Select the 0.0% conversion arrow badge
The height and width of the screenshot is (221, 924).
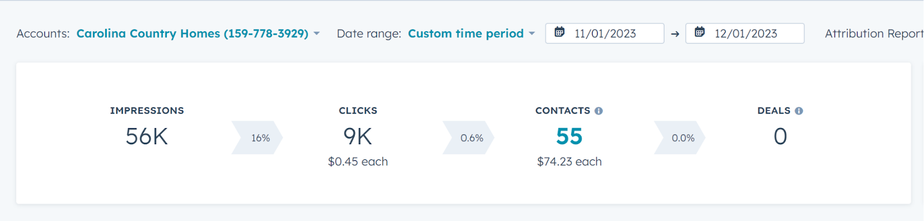680,138
